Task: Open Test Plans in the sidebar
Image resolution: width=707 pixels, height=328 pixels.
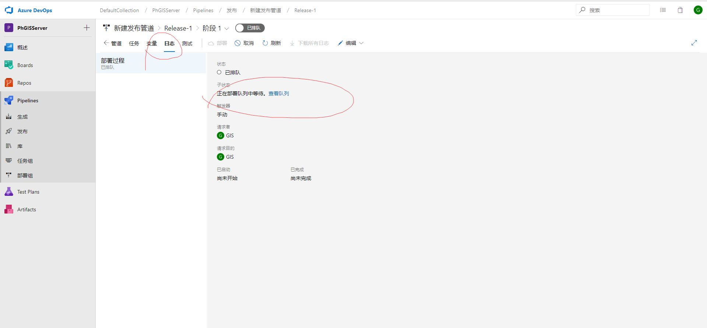Action: (28, 192)
